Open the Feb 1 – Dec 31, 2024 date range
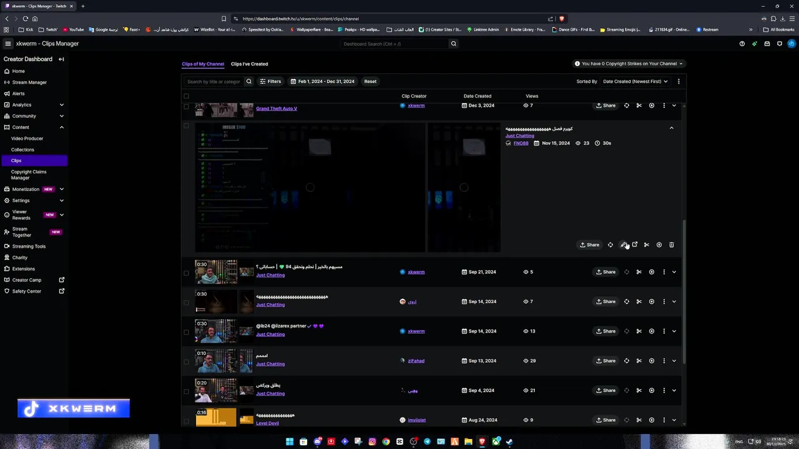 [x=322, y=82]
